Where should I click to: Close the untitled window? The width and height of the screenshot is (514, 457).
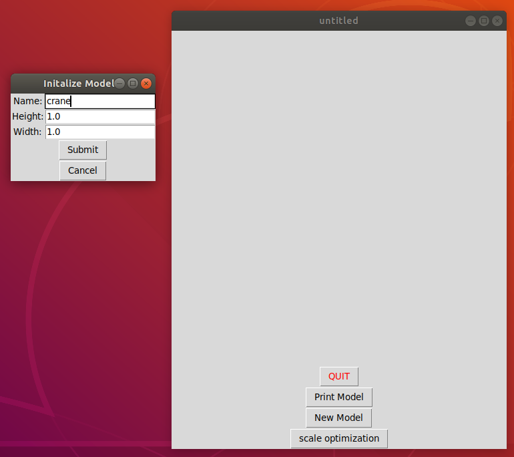tap(497, 21)
